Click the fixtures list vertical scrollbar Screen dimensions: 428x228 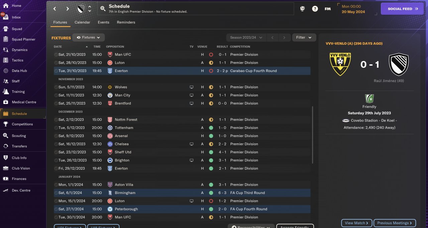313,135
